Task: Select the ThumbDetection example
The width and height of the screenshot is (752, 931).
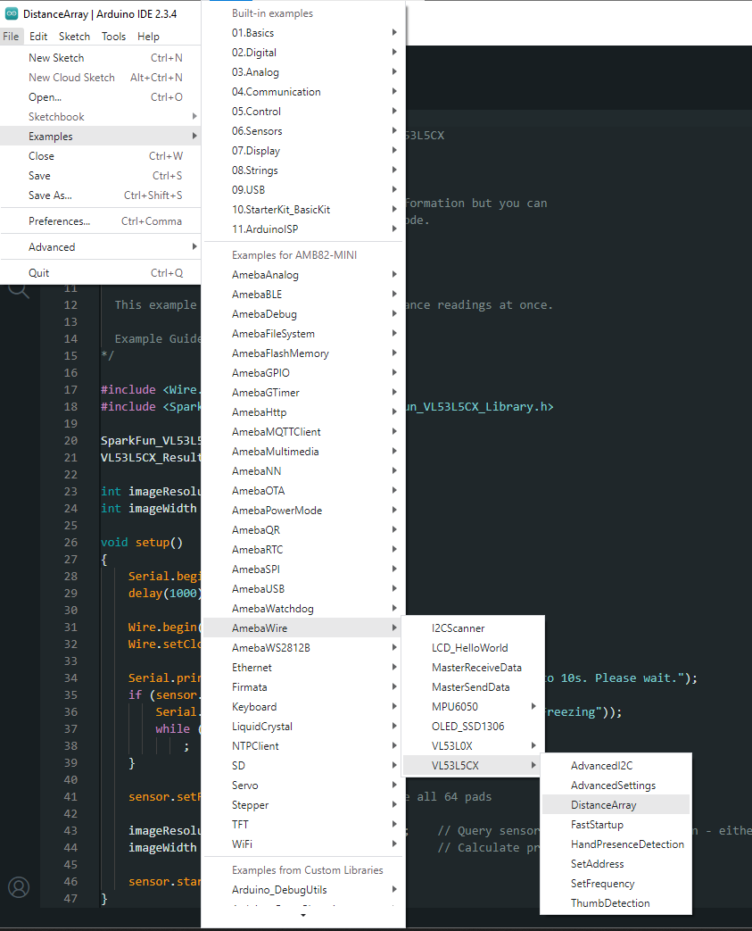Action: [610, 903]
